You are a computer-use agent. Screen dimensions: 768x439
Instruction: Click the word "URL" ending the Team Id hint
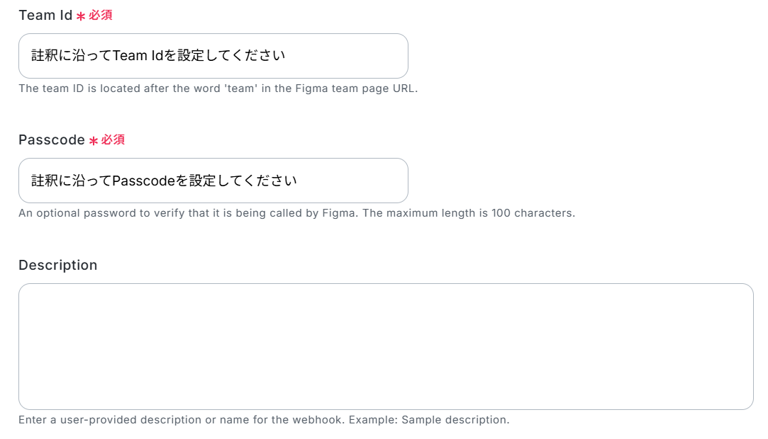(403, 89)
